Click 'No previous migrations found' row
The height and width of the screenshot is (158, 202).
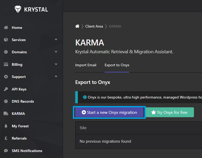105,141
